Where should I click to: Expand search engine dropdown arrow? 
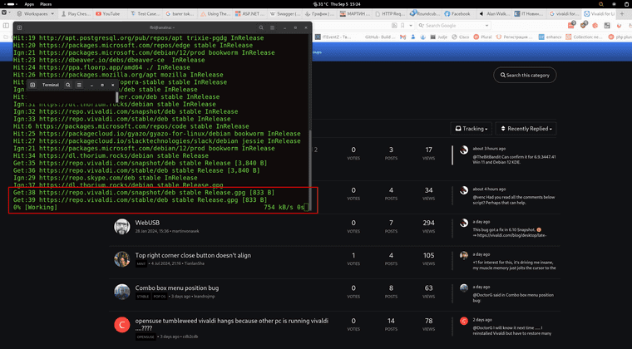[x=487, y=26]
